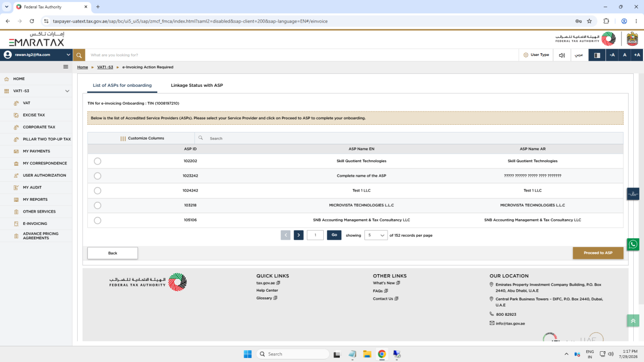Go to next page of ASP list
Image resolution: width=644 pixels, height=362 pixels.
coord(299,235)
